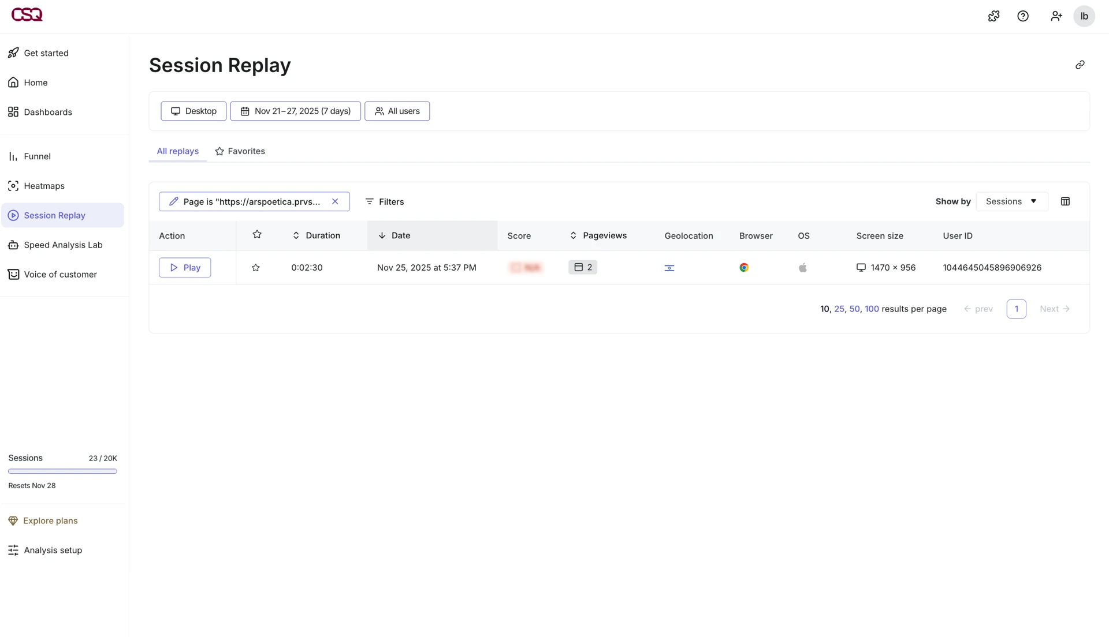Viewport: 1109px width, 637px height.
Task: Click the star column header icon
Action: click(257, 234)
